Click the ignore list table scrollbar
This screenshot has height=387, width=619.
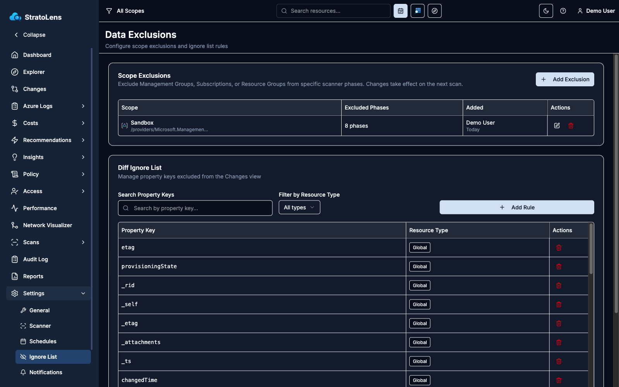[591, 248]
